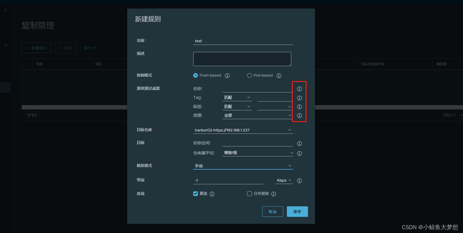Click Tag filter value input field

click(x=275, y=98)
